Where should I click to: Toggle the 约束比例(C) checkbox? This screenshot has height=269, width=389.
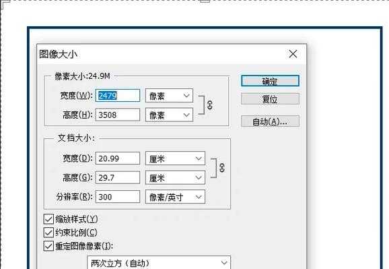tap(48, 233)
